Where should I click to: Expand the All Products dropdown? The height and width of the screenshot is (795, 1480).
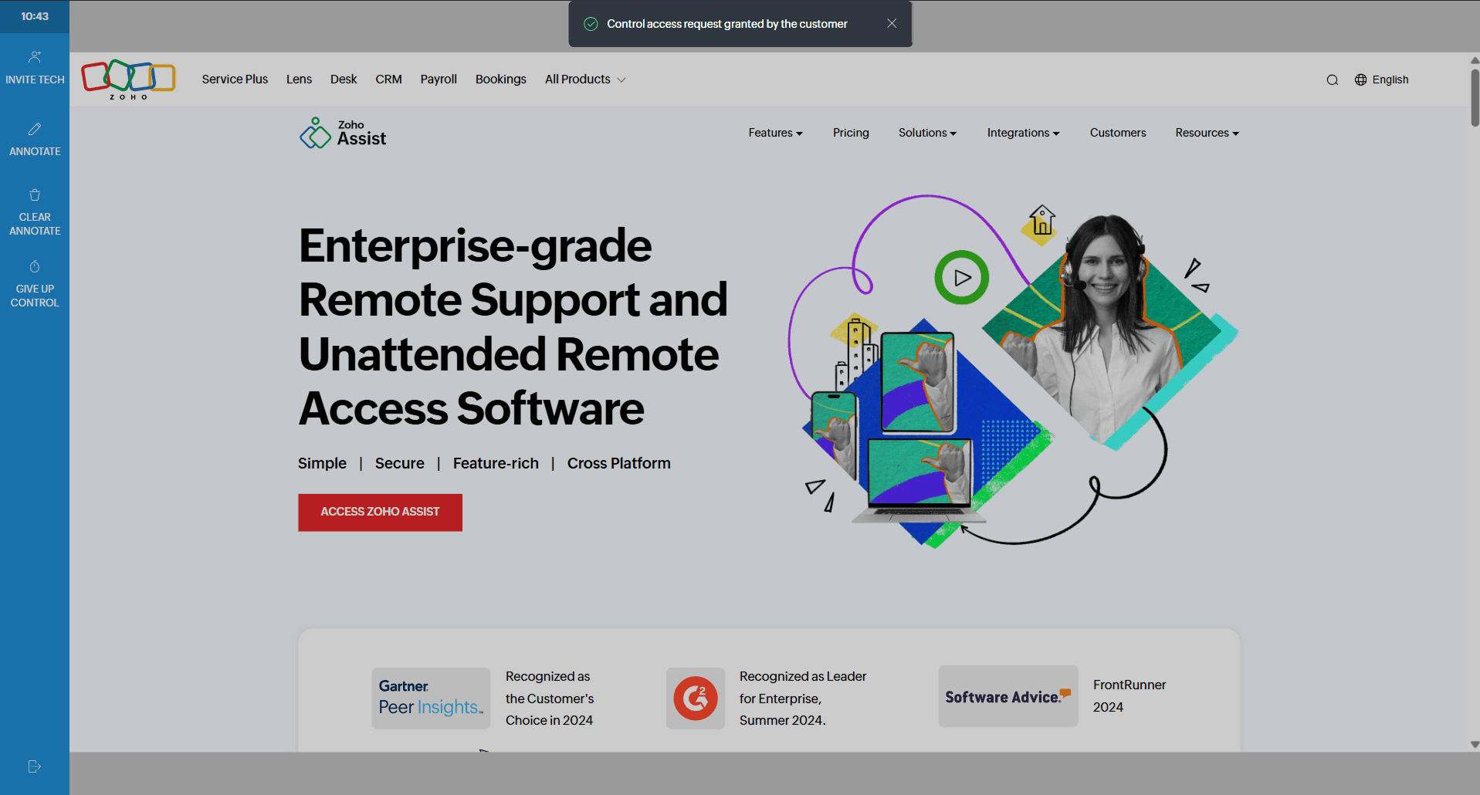[x=584, y=79]
